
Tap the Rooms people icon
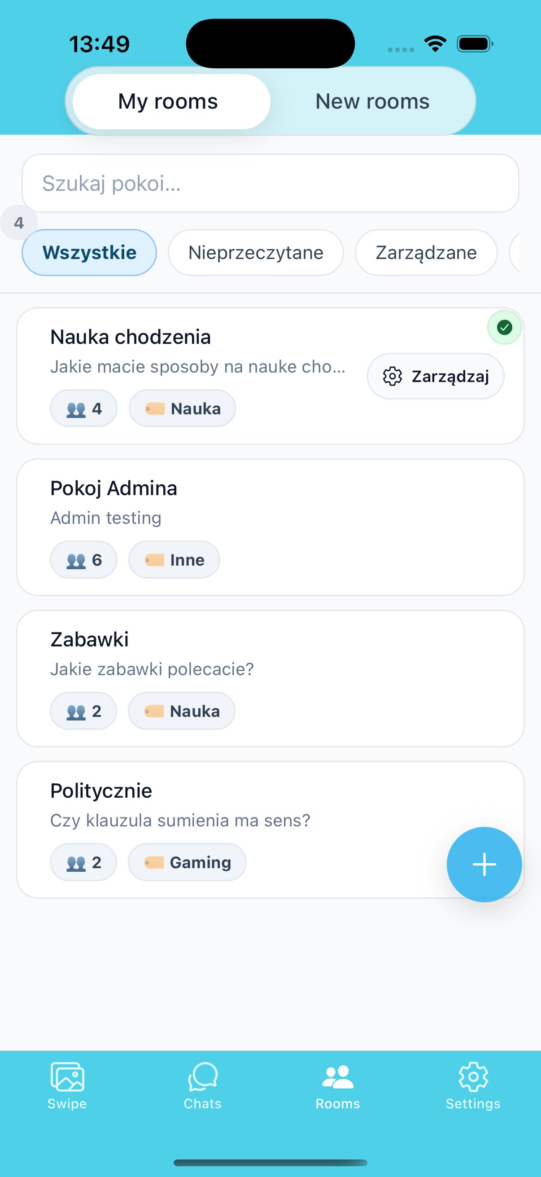tap(337, 1076)
